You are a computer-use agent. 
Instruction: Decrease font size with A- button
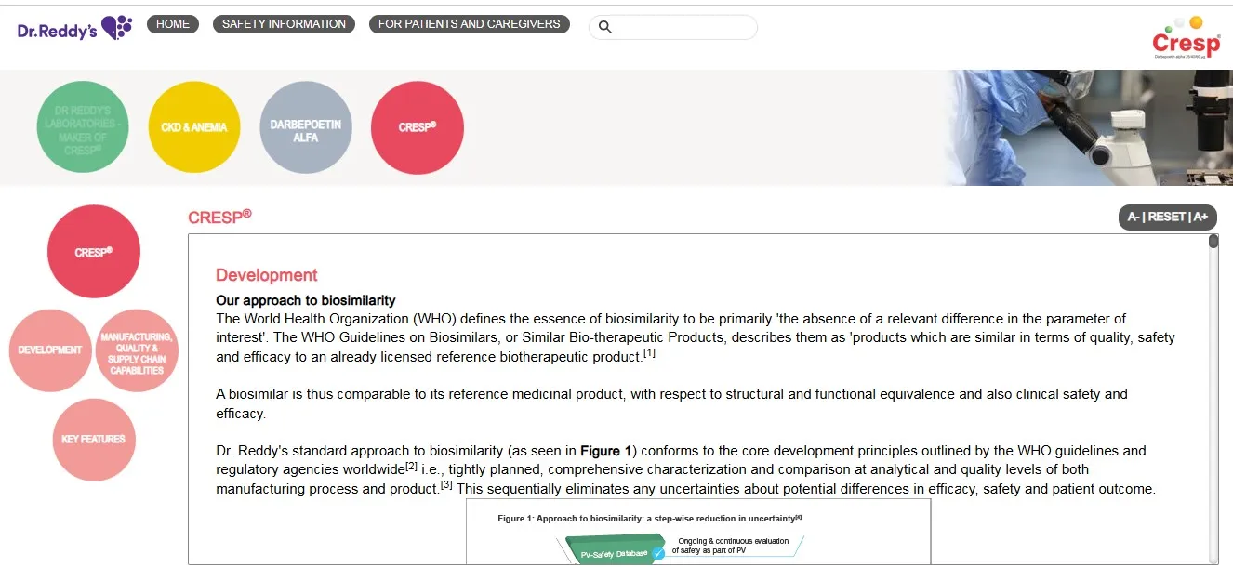[1134, 218]
